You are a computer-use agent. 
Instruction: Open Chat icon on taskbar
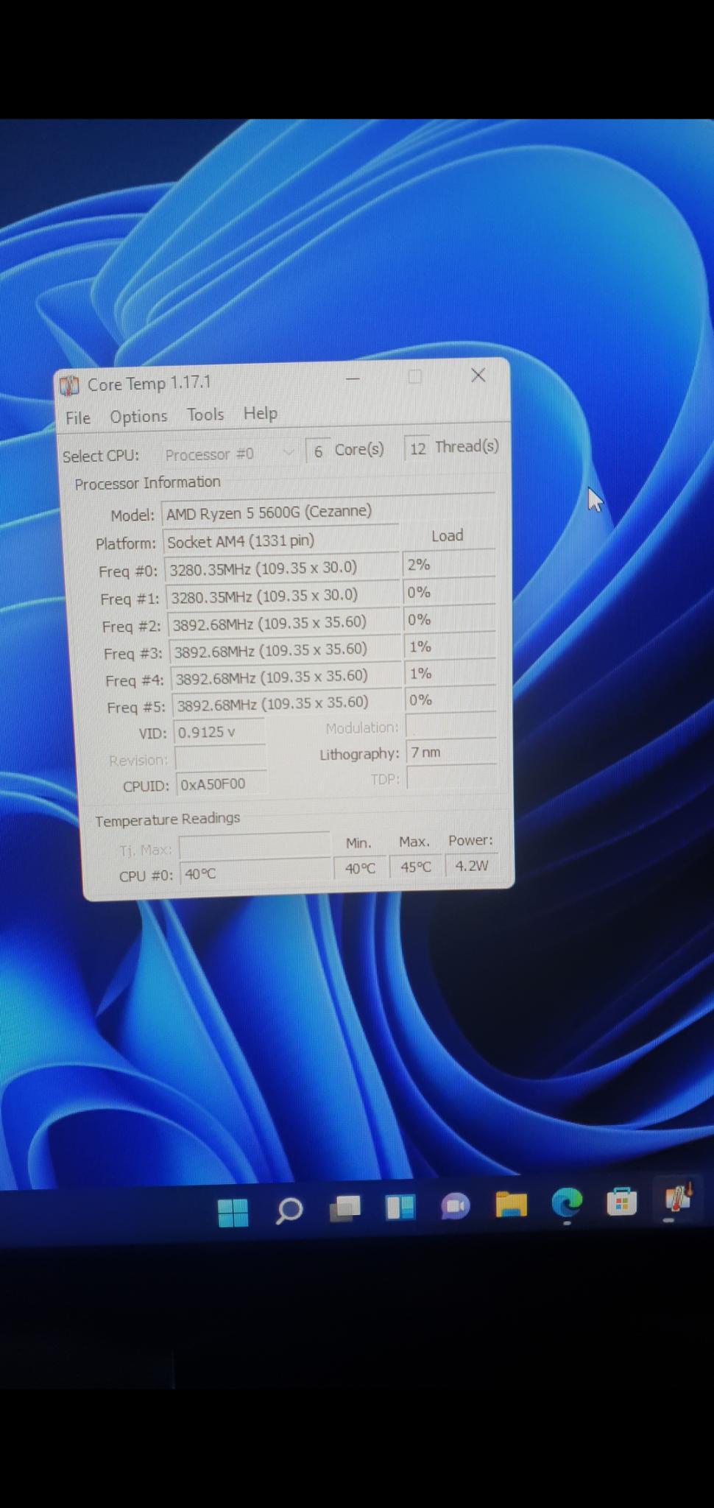point(456,1205)
